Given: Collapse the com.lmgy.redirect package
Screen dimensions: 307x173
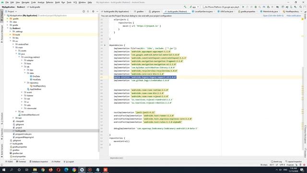Looking at the screenshot, I should (x=19, y=57).
